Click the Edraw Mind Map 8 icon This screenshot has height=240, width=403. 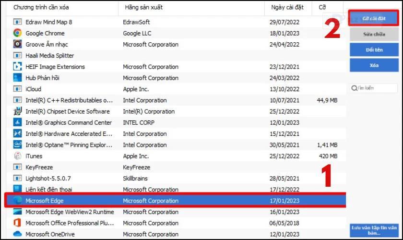(x=17, y=22)
